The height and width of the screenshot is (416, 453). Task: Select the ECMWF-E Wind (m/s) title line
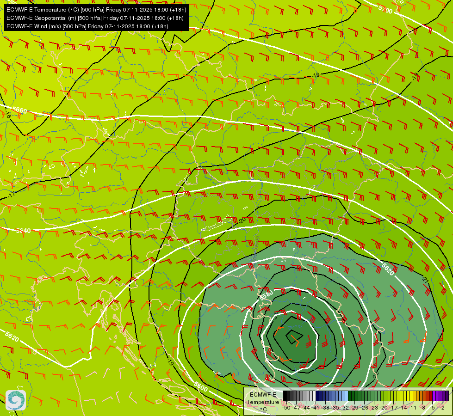[87, 26]
